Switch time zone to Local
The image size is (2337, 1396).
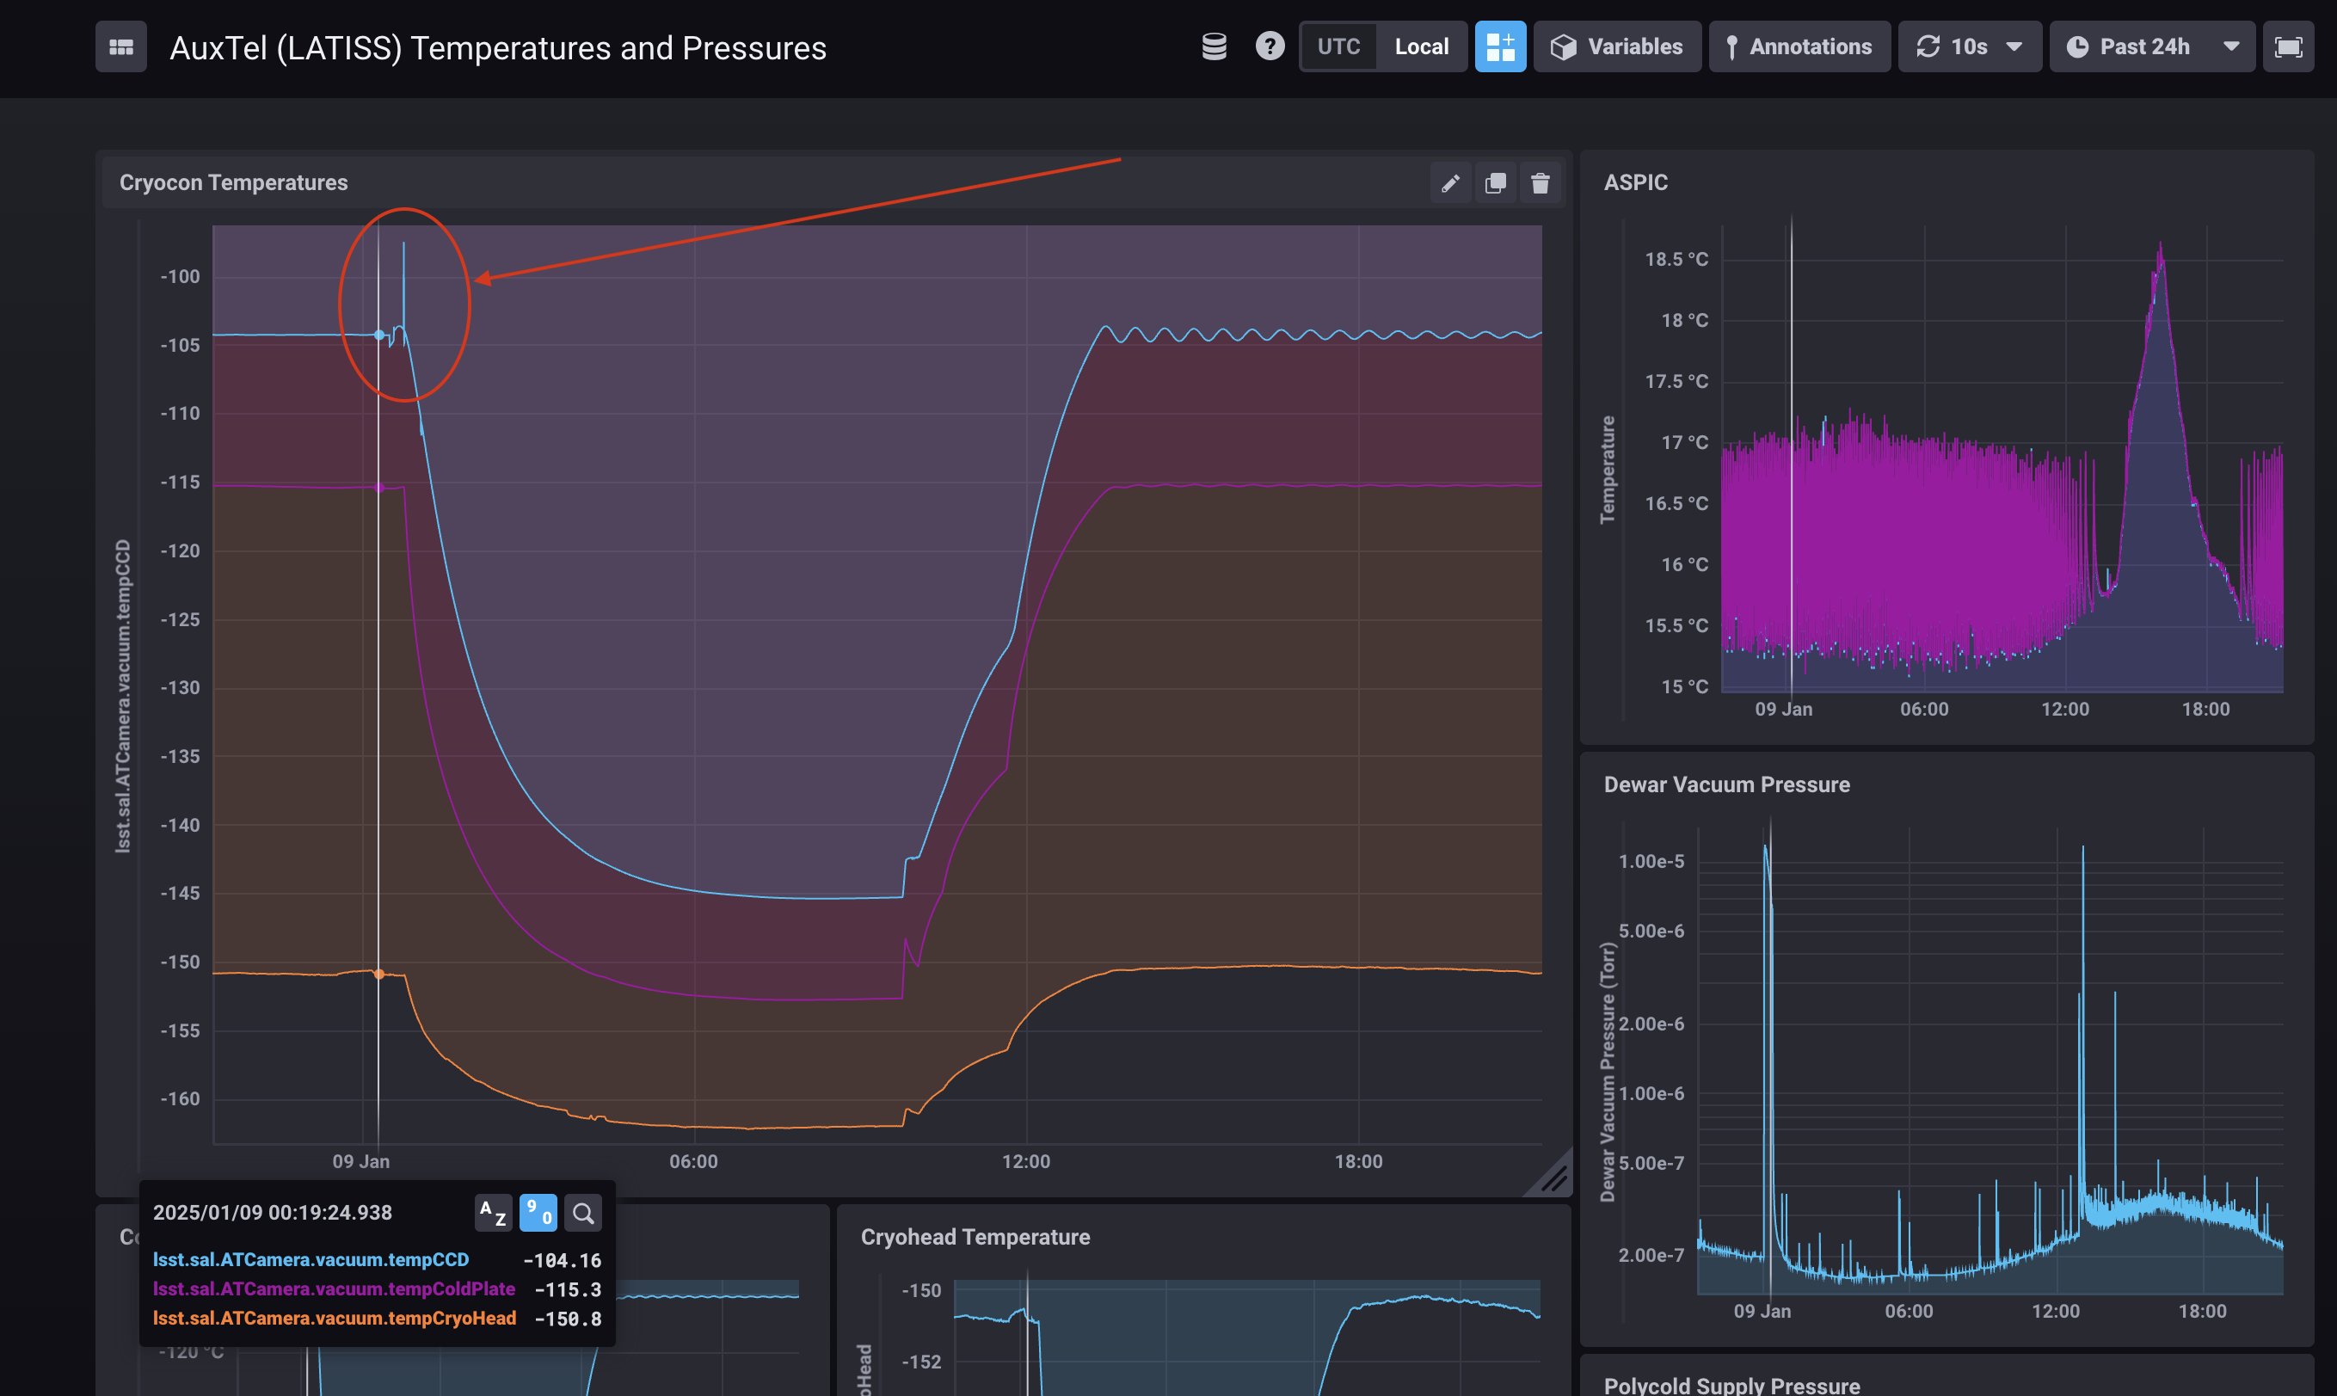pos(1420,47)
